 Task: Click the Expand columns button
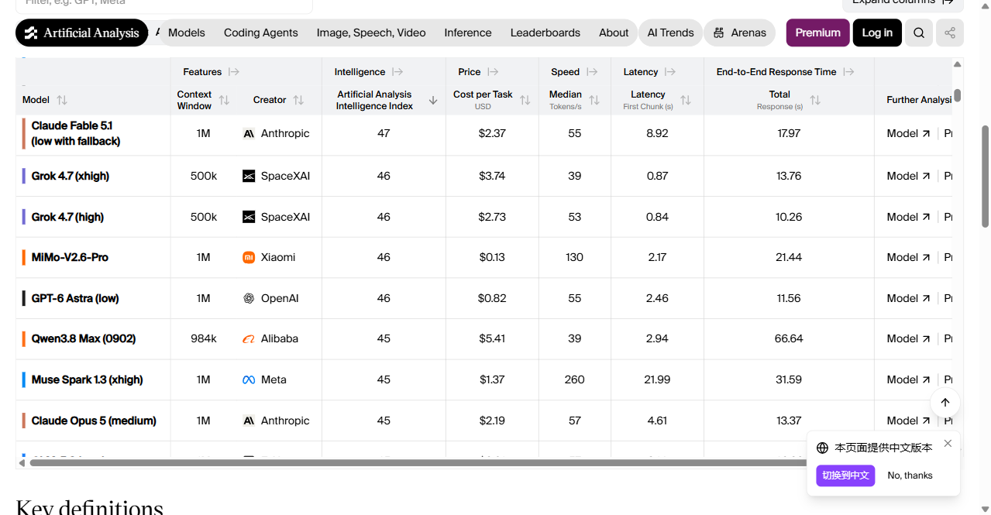(x=903, y=3)
